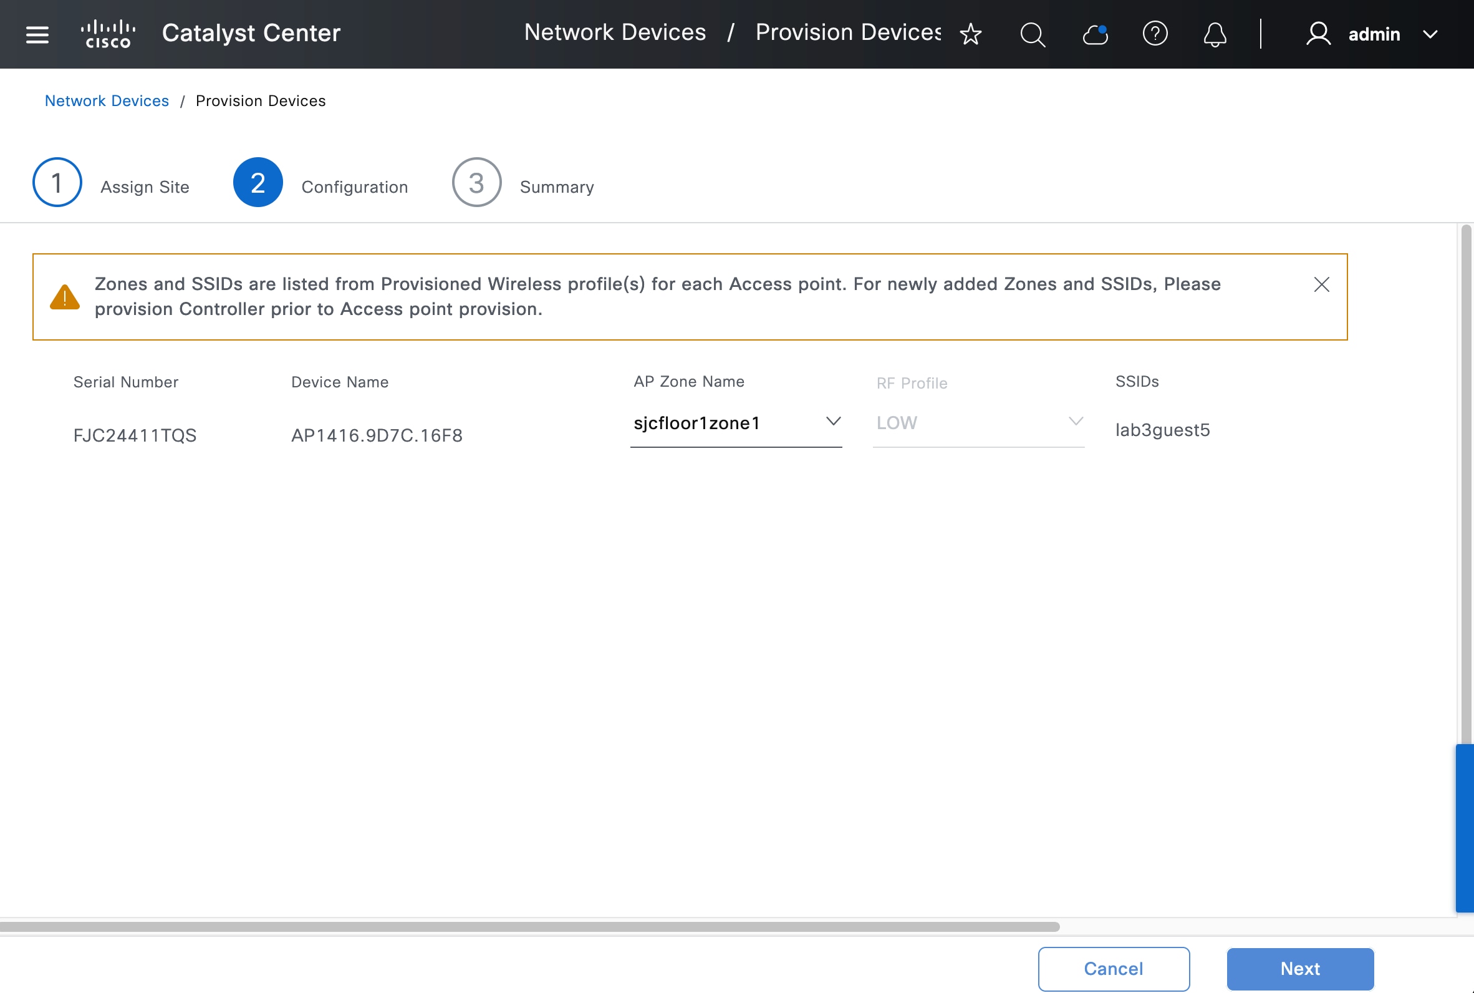Click the Cisco logo icon
The image size is (1474, 993).
[x=108, y=34]
